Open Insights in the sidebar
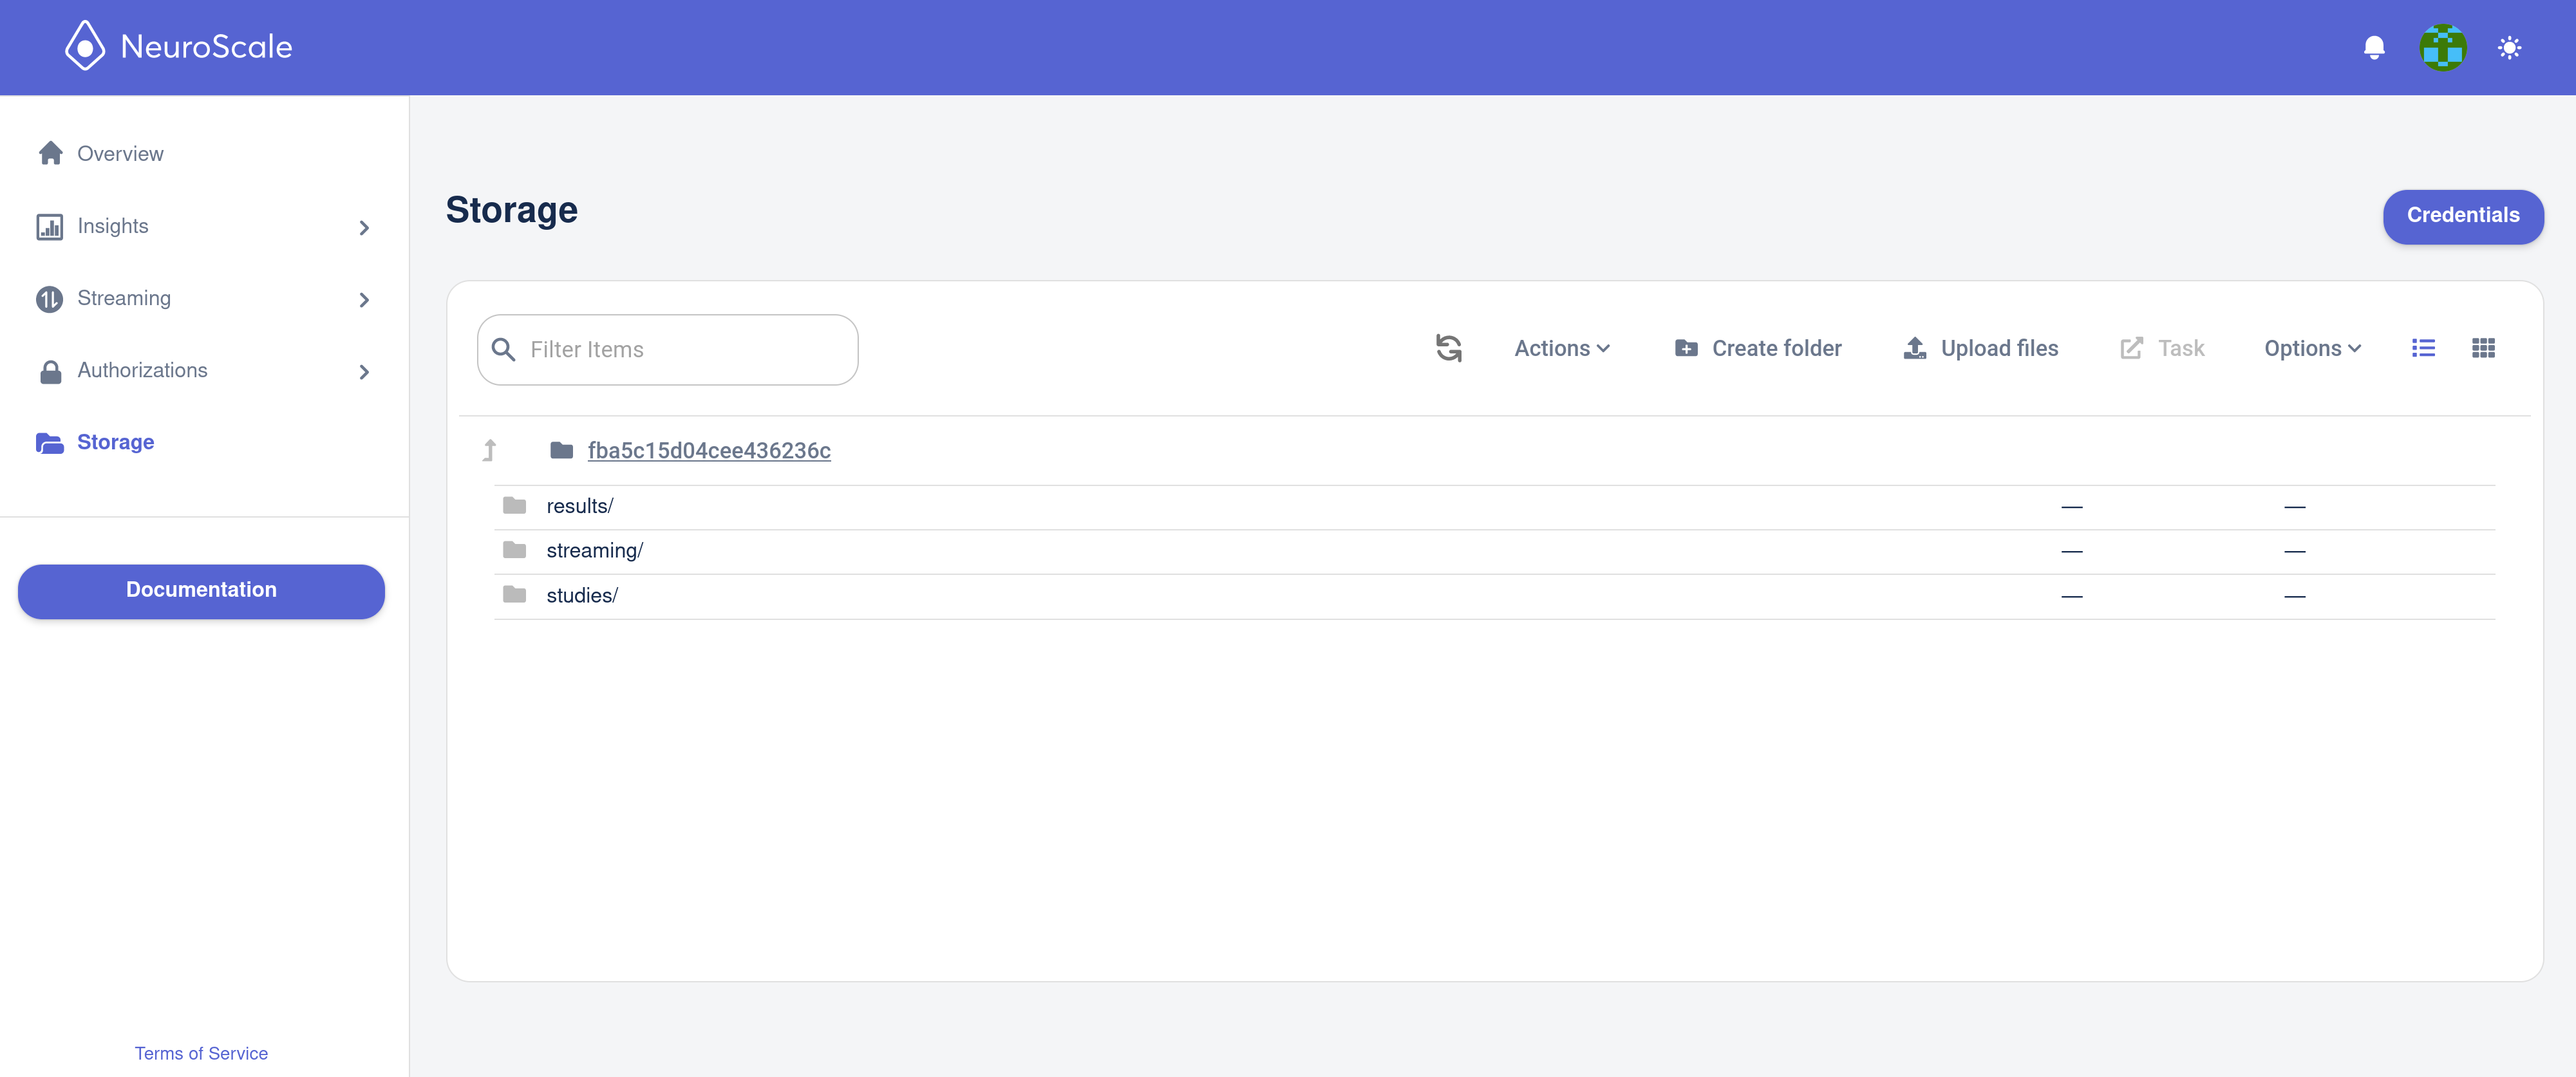2576x1077 pixels. pyautogui.click(x=113, y=226)
